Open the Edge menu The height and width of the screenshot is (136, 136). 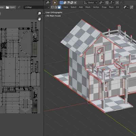[104, 7]
